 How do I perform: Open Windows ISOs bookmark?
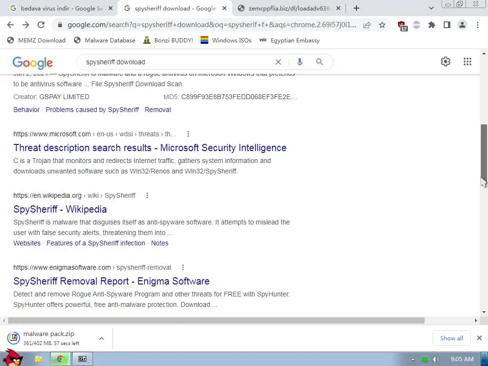pos(226,40)
